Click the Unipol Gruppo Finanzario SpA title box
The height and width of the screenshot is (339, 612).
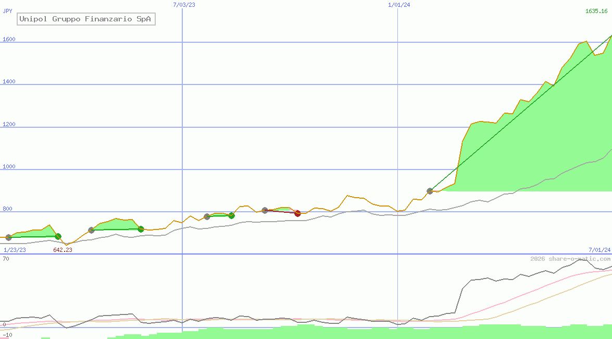click(85, 19)
